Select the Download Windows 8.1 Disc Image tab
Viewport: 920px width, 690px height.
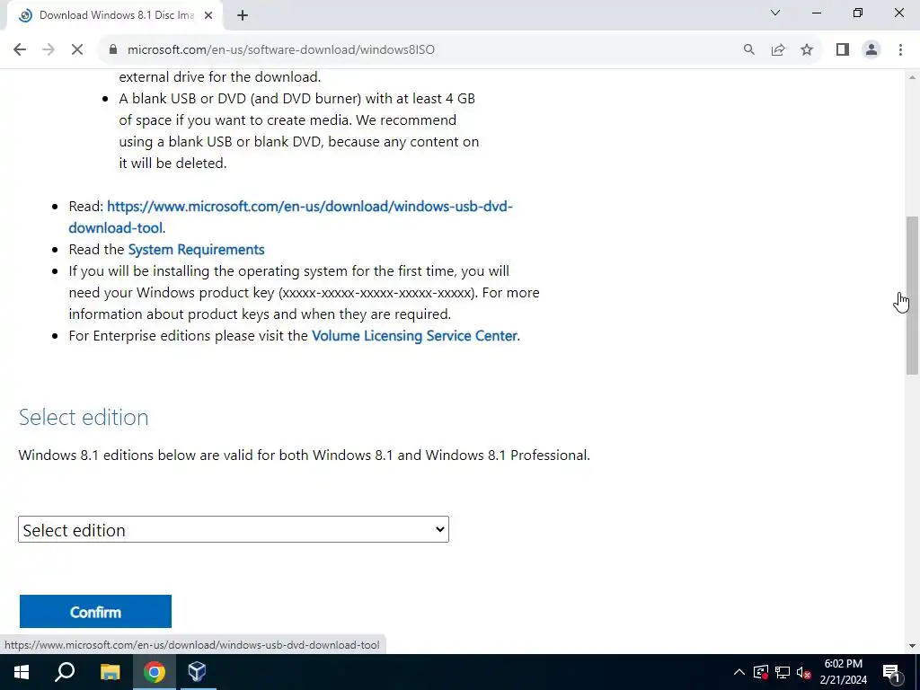pos(114,15)
